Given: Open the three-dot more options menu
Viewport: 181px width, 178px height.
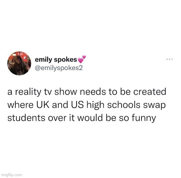Looking at the screenshot, I should [x=170, y=59].
